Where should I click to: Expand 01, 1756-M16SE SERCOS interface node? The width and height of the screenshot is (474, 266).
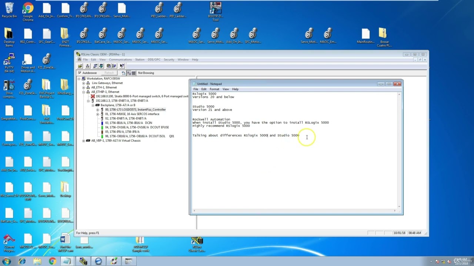click(97, 114)
